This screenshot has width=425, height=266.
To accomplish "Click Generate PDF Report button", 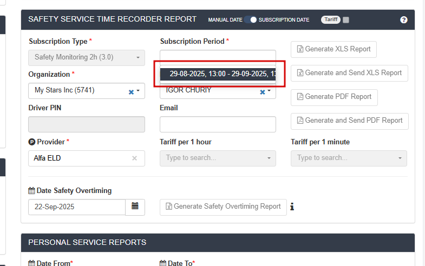I will [x=334, y=97].
